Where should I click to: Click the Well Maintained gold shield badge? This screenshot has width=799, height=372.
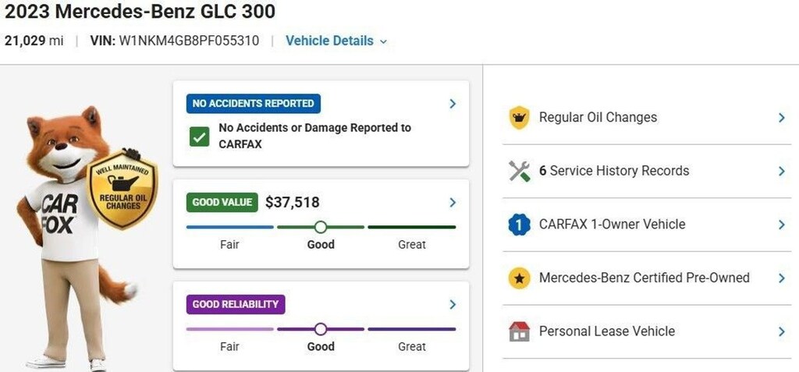[x=123, y=189]
